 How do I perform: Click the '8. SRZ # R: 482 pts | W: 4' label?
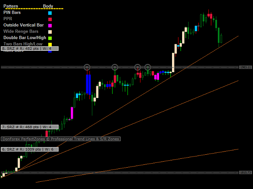pyautogui.click(x=30, y=48)
